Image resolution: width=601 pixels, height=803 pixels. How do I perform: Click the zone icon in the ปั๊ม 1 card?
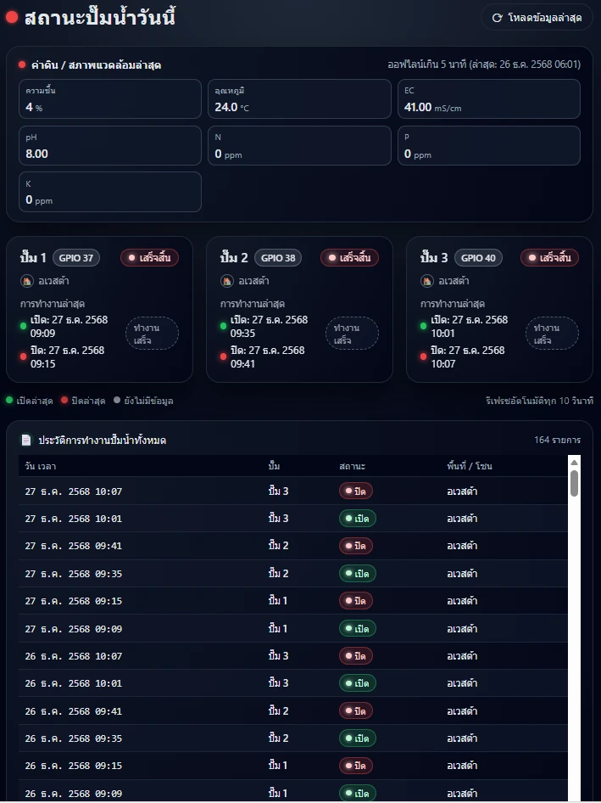(26, 281)
